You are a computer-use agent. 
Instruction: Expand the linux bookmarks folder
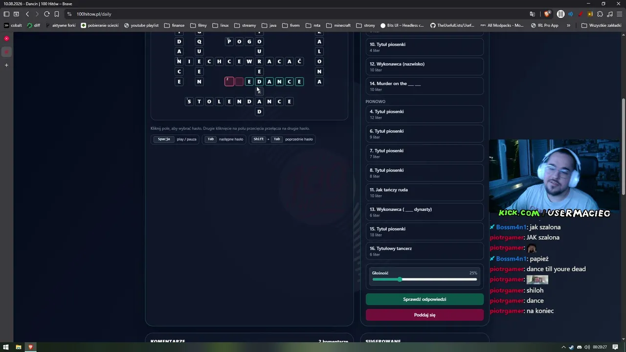221,25
